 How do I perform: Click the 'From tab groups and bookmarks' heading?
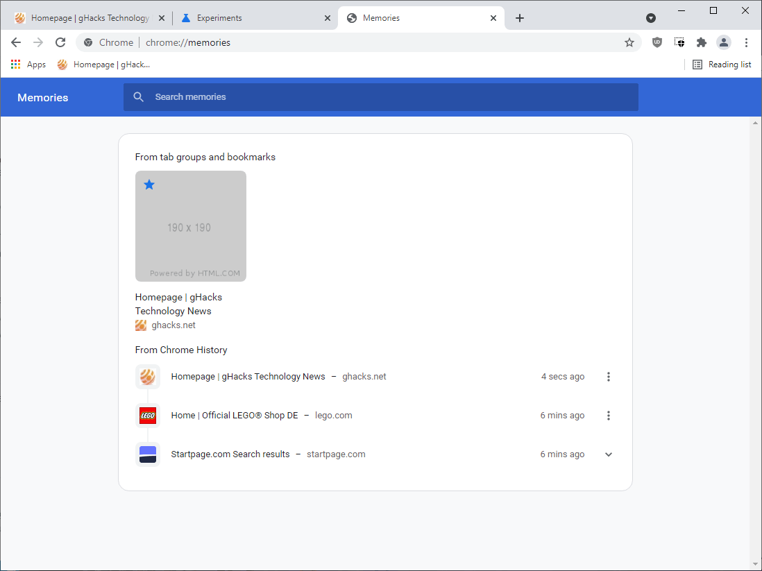tap(205, 157)
